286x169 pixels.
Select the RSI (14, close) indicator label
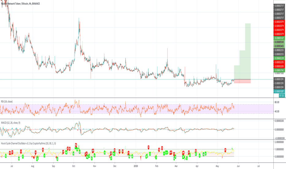coord(7,102)
